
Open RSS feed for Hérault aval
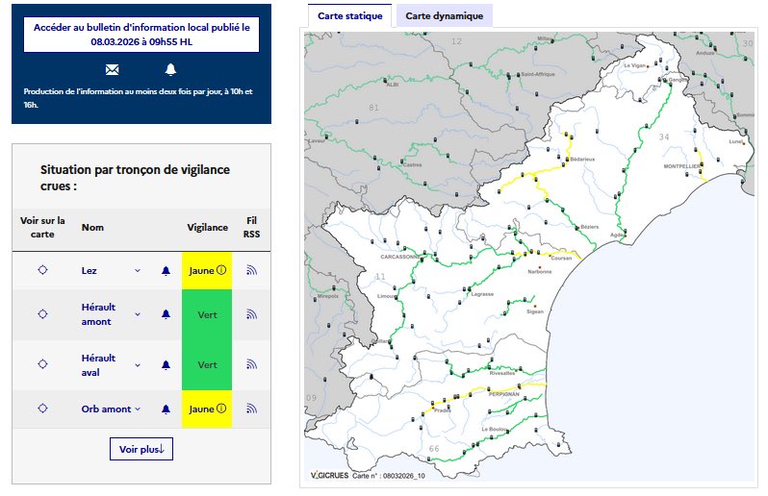251,364
